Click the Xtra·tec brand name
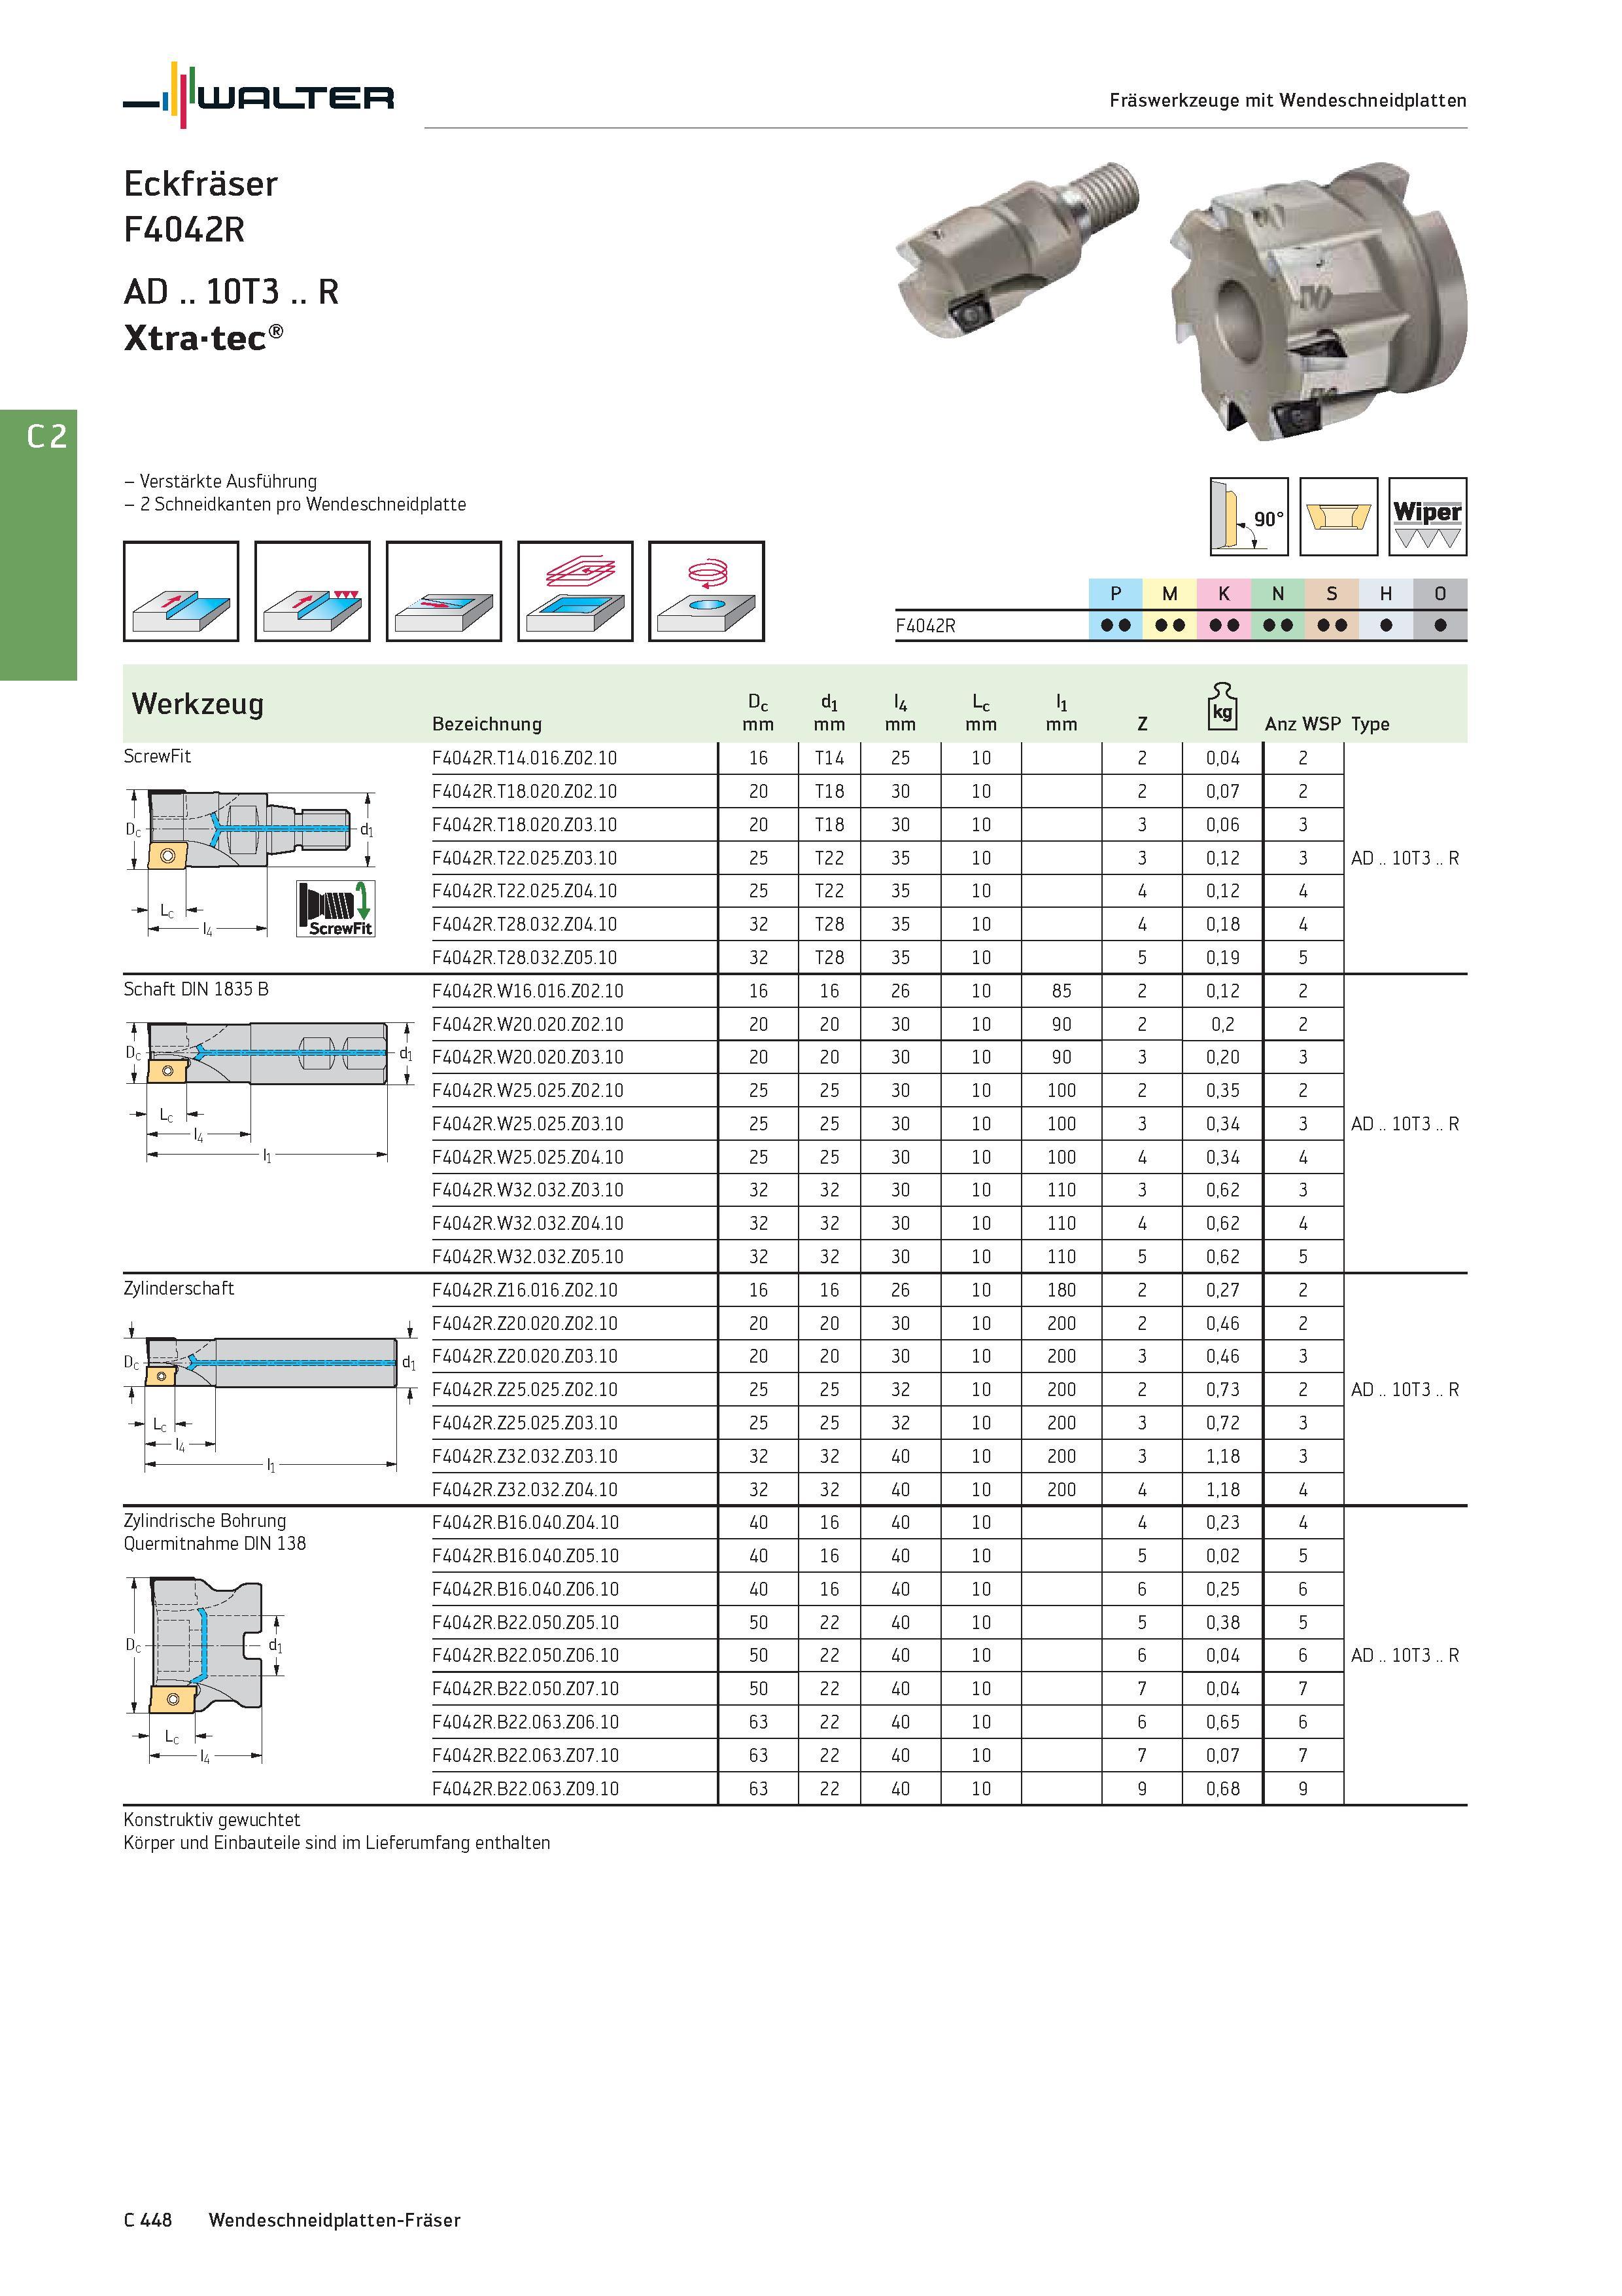Image resolution: width=1622 pixels, height=2296 pixels. click(203, 338)
